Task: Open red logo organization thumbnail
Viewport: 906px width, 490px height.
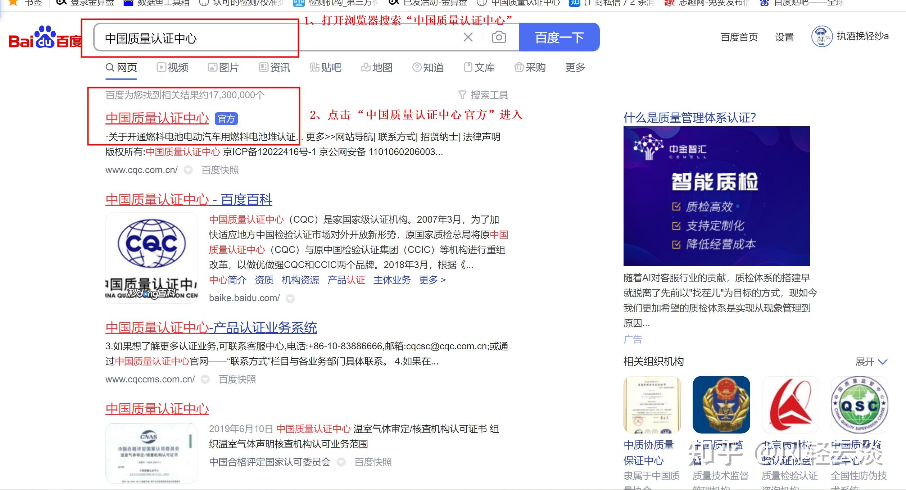Action: (x=790, y=405)
